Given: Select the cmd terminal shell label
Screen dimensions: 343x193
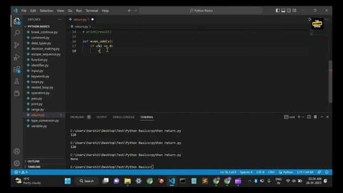Looking at the screenshot, I should [289, 117].
